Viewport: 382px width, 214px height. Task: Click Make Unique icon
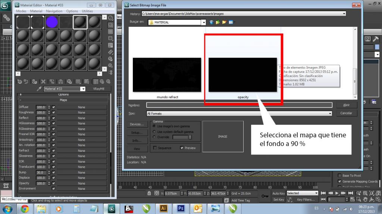coord(61,82)
